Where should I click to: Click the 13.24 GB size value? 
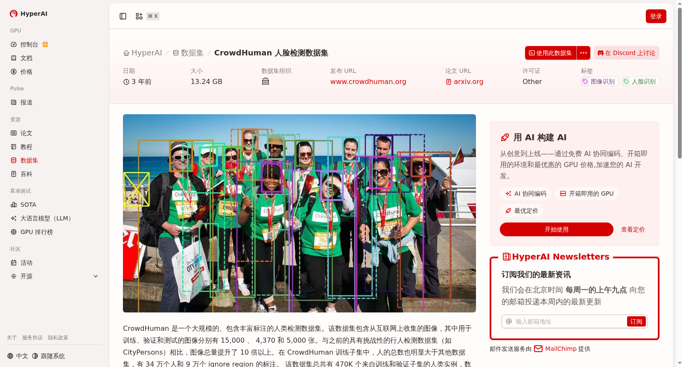point(207,81)
